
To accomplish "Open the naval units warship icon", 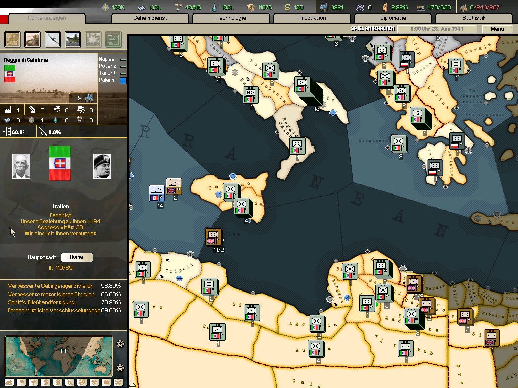I will (73, 39).
